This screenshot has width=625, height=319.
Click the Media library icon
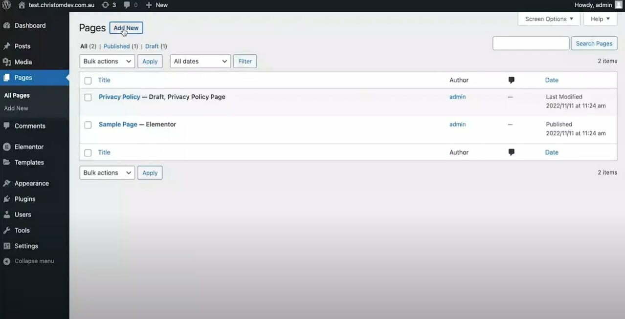click(7, 62)
